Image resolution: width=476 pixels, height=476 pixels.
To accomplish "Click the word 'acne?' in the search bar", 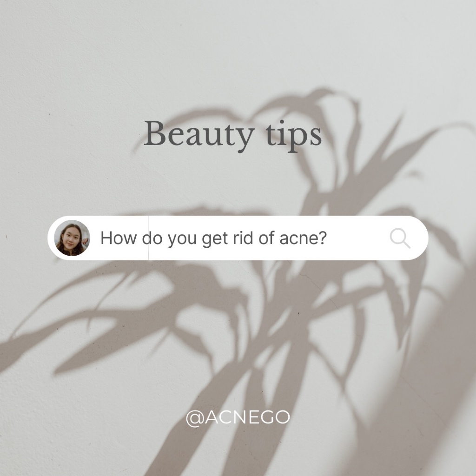I will (x=303, y=238).
